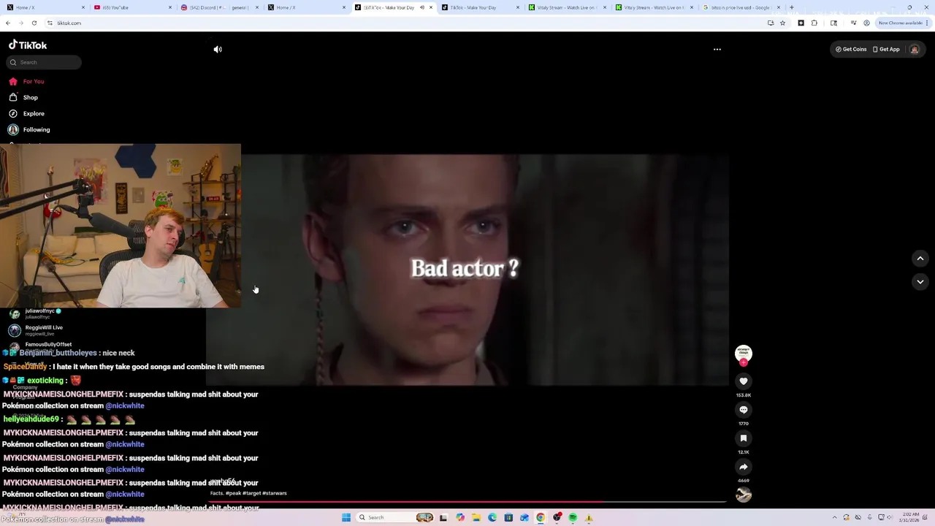The width and height of the screenshot is (935, 526).
Task: Share the video with the arrow icon
Action: [744, 467]
